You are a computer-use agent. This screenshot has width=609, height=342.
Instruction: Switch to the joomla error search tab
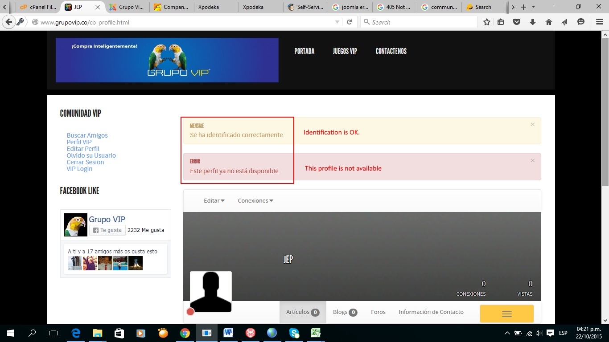pos(350,7)
